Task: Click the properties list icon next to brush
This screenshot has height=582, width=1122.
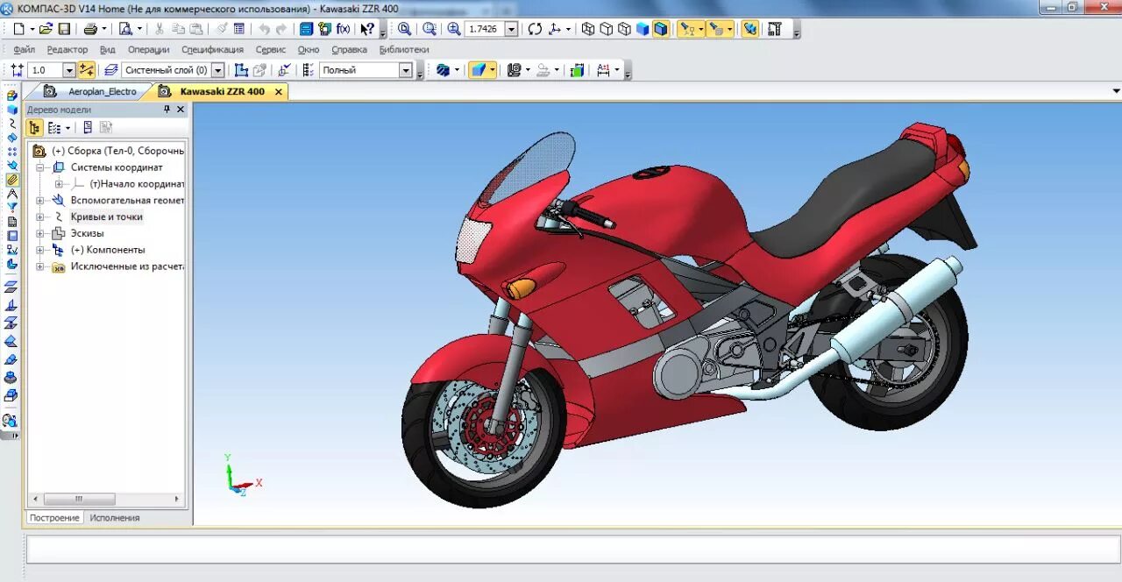Action: point(239,29)
